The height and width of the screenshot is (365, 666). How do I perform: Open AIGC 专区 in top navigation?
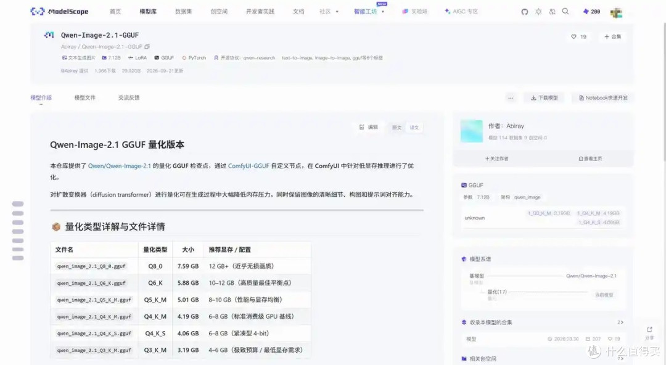click(461, 12)
